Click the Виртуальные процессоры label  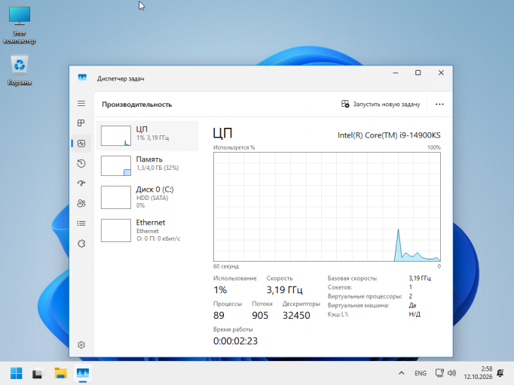(365, 296)
